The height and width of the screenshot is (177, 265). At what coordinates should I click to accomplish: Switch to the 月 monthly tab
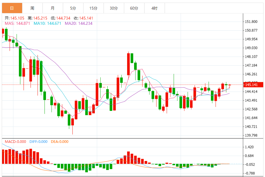53,8
